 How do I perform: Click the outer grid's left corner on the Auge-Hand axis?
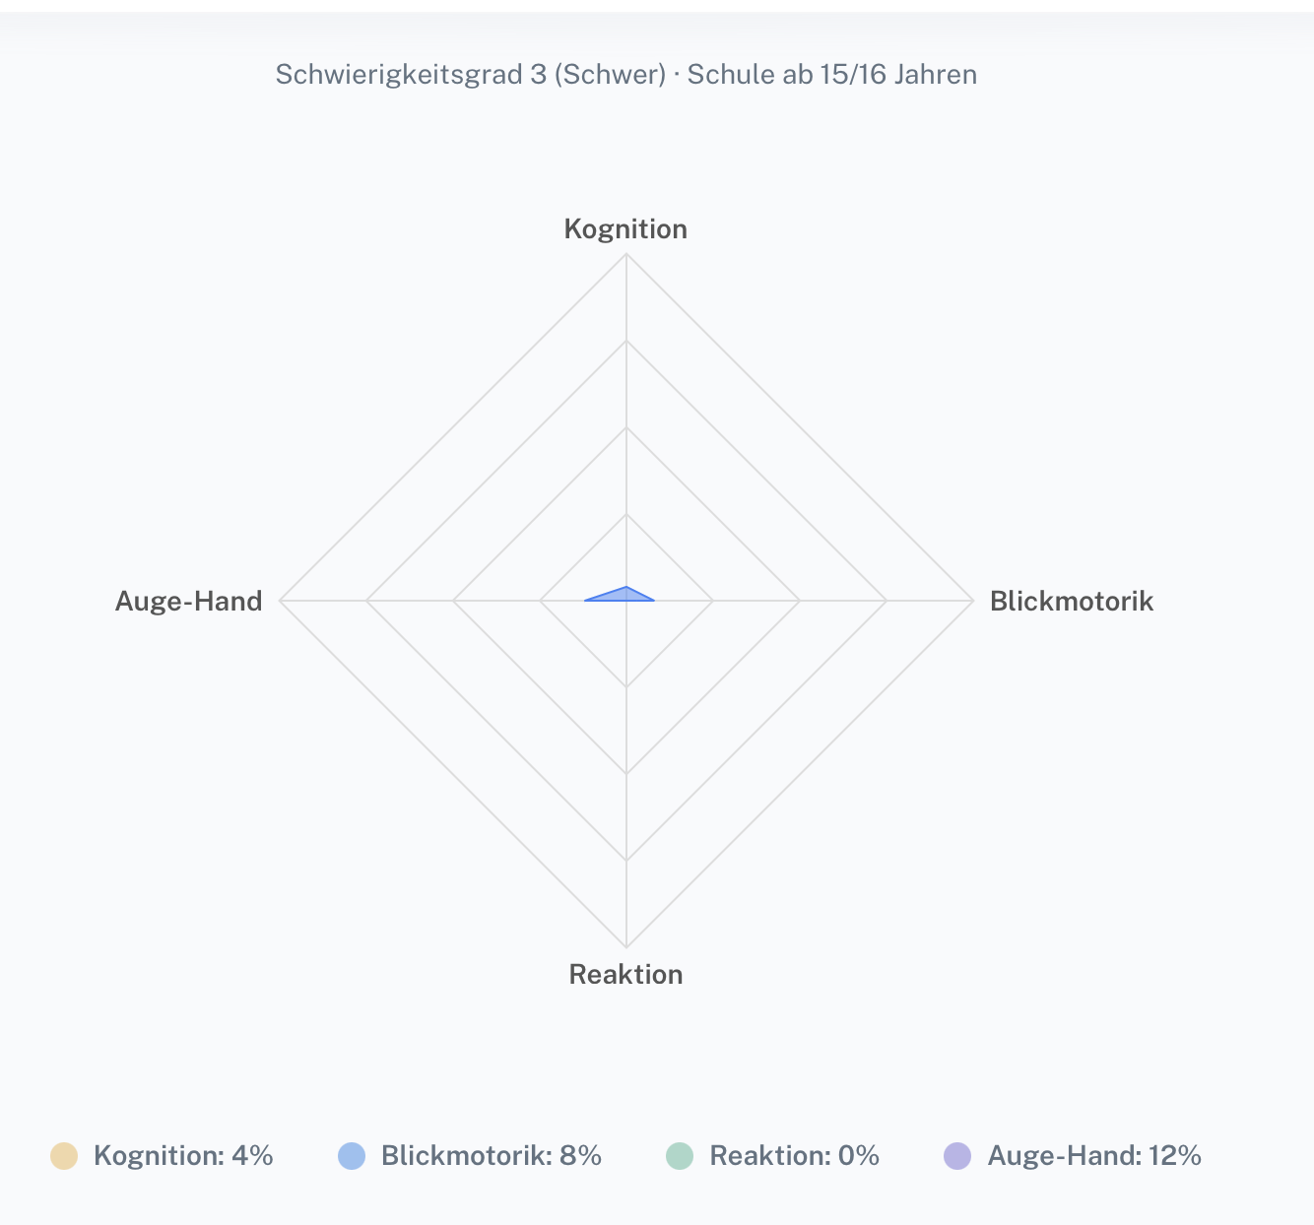tap(281, 600)
